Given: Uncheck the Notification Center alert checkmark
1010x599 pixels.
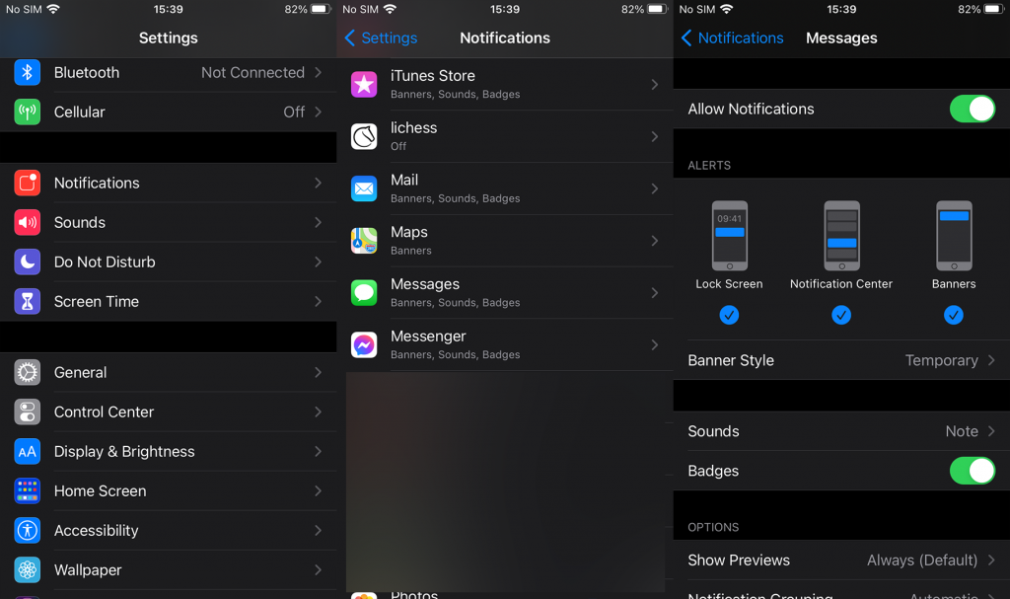Looking at the screenshot, I should click(841, 316).
